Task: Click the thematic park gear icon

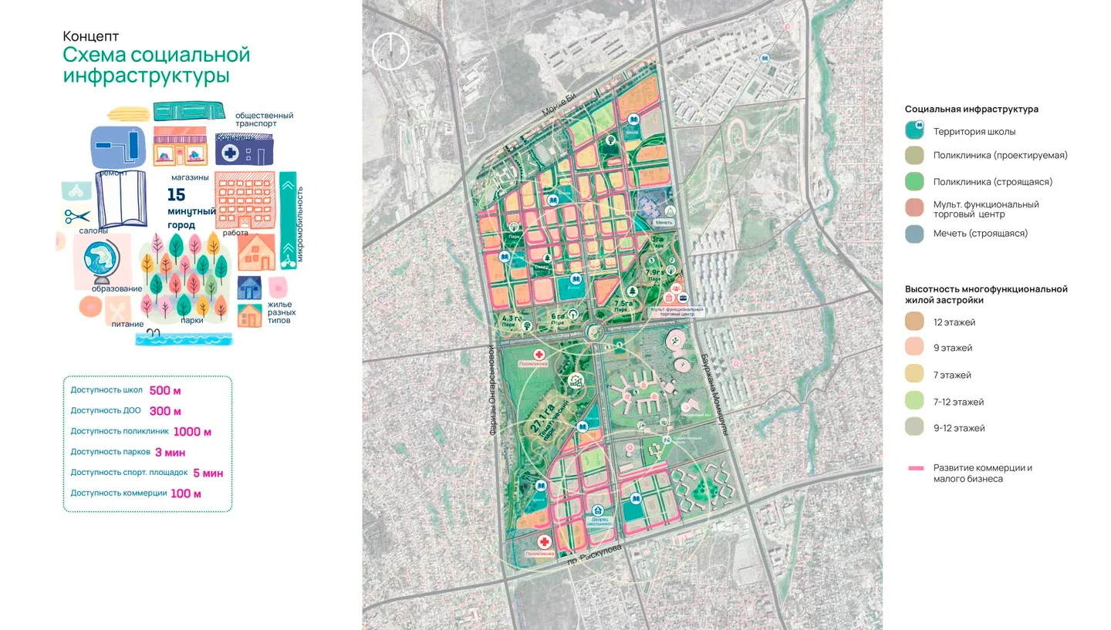Action: (576, 379)
